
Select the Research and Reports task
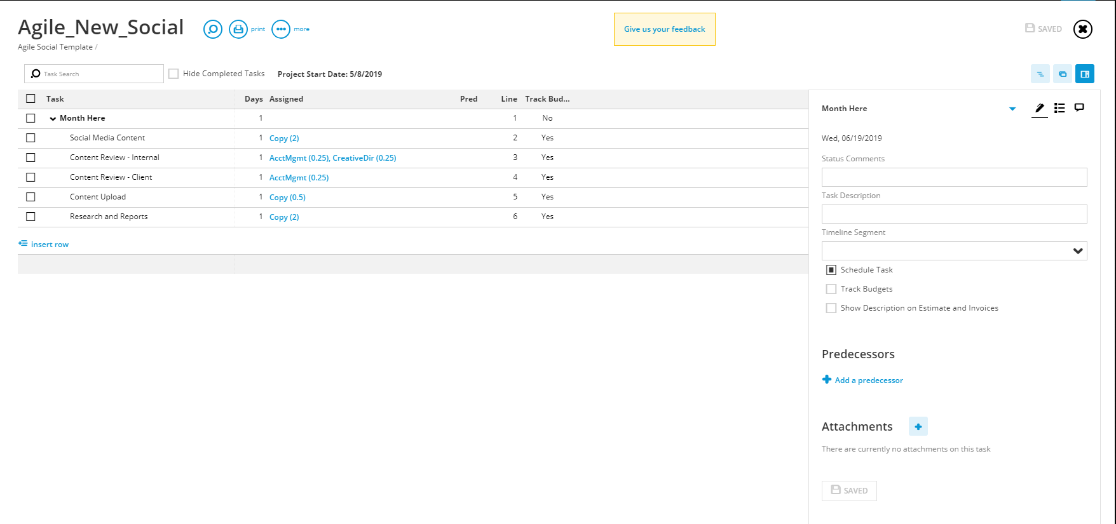click(x=109, y=217)
